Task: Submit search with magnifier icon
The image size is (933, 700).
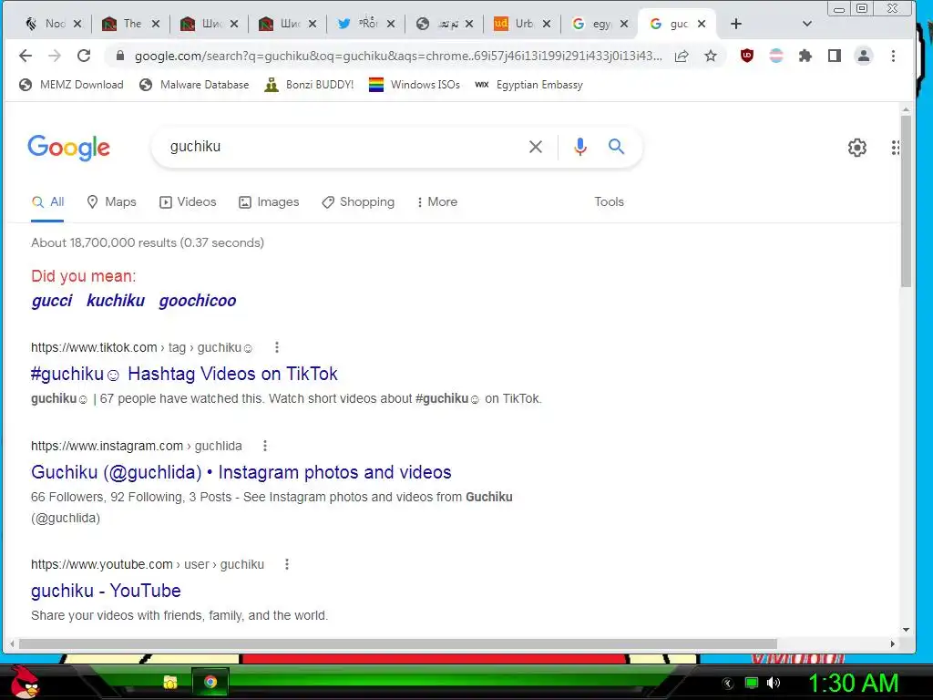Action: tap(617, 147)
